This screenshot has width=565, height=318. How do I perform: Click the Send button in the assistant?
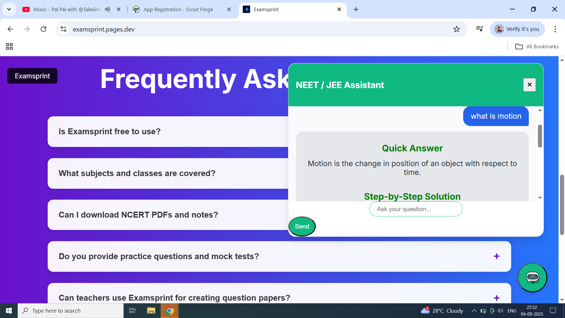point(302,226)
